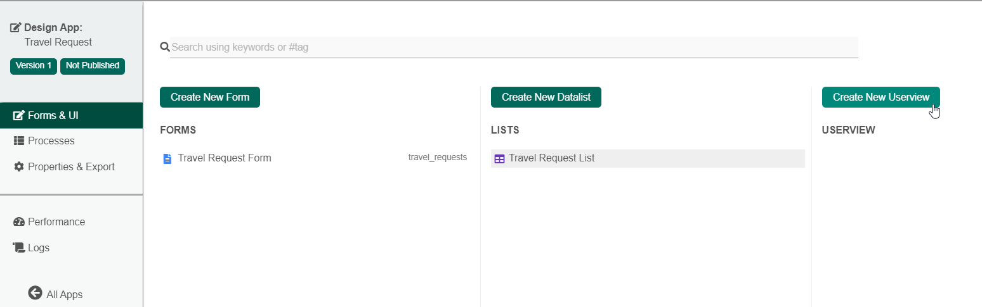
Task: Open the Processes menu item
Action: (51, 141)
